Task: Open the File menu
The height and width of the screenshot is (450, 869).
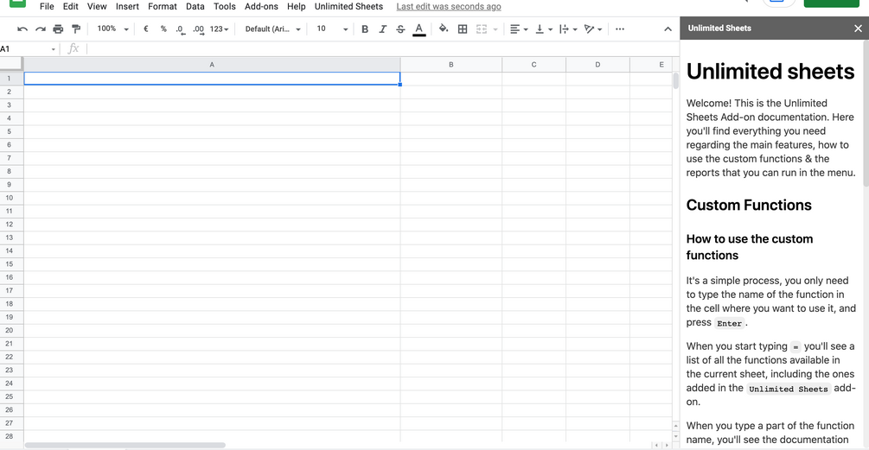Action: [x=47, y=7]
